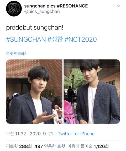126x151 pixels.
Task: Open the 오전 11:32 timestamp
Action: point(16,134)
